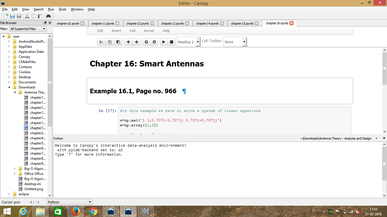Click the notebook cut cell scissors icon
Viewport: 387px width, 217px height.
101,42
